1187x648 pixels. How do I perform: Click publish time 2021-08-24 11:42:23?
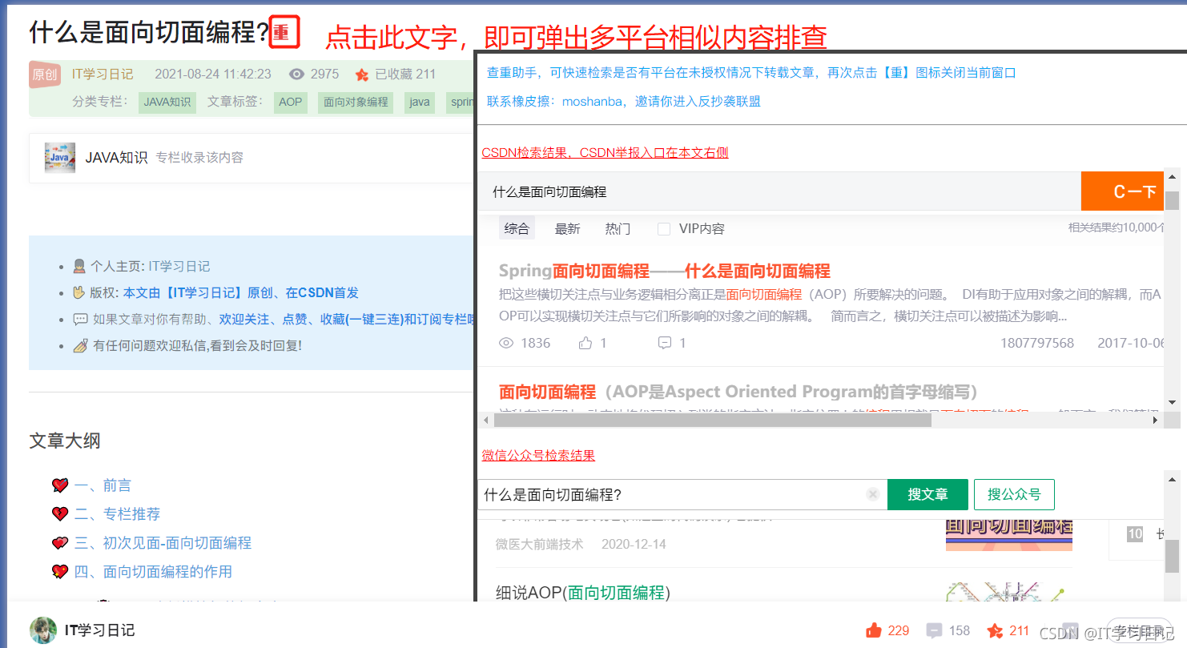(x=213, y=74)
